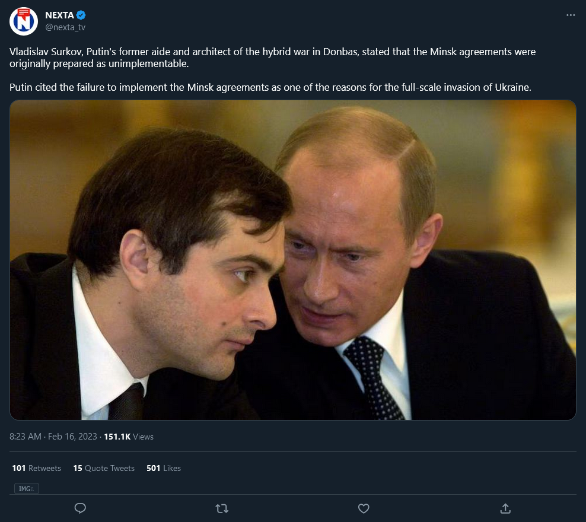Like the tweet with the heart icon
The height and width of the screenshot is (522, 586).
pyautogui.click(x=364, y=508)
